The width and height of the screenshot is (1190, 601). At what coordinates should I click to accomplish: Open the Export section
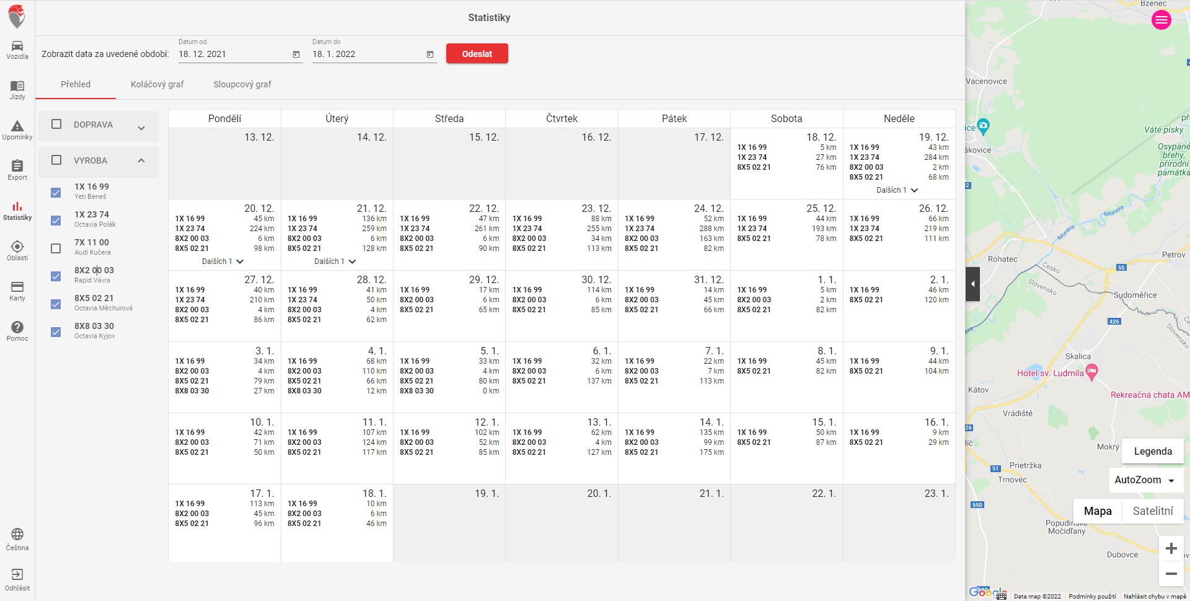point(17,170)
